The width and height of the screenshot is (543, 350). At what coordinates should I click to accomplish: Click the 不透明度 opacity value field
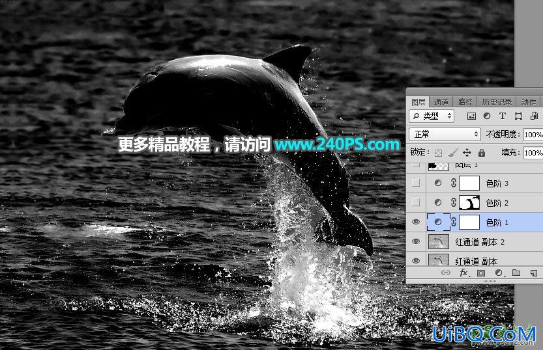click(533, 135)
